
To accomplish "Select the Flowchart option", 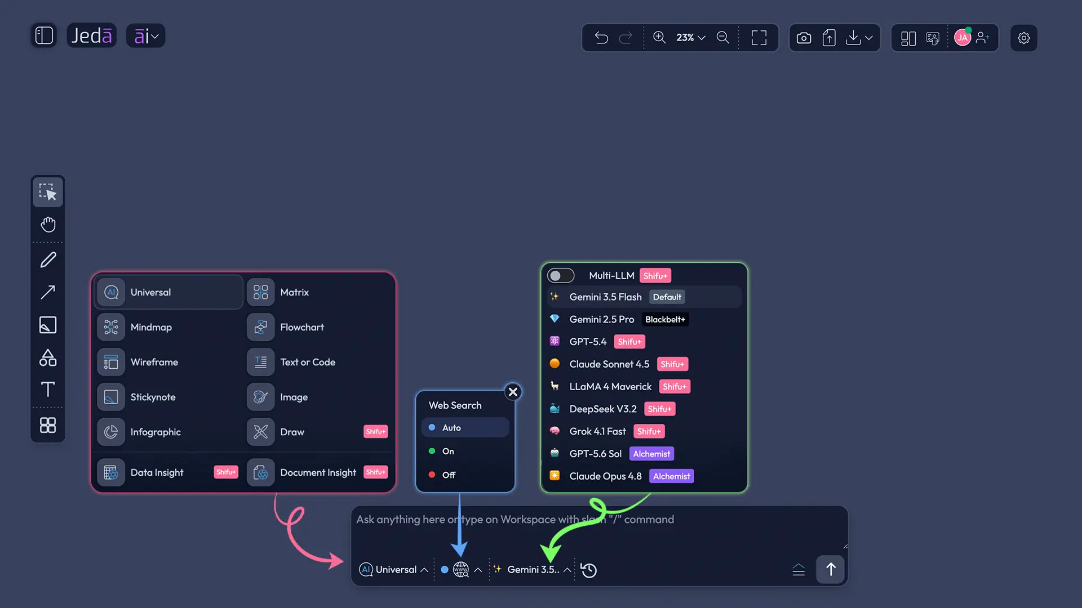I will pos(318,327).
